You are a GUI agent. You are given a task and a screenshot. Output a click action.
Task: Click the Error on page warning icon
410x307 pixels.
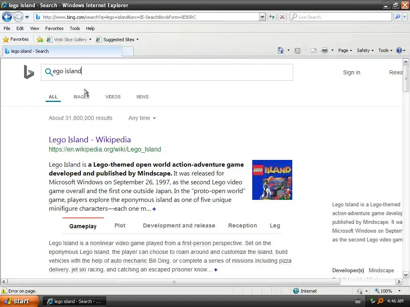tap(4, 291)
